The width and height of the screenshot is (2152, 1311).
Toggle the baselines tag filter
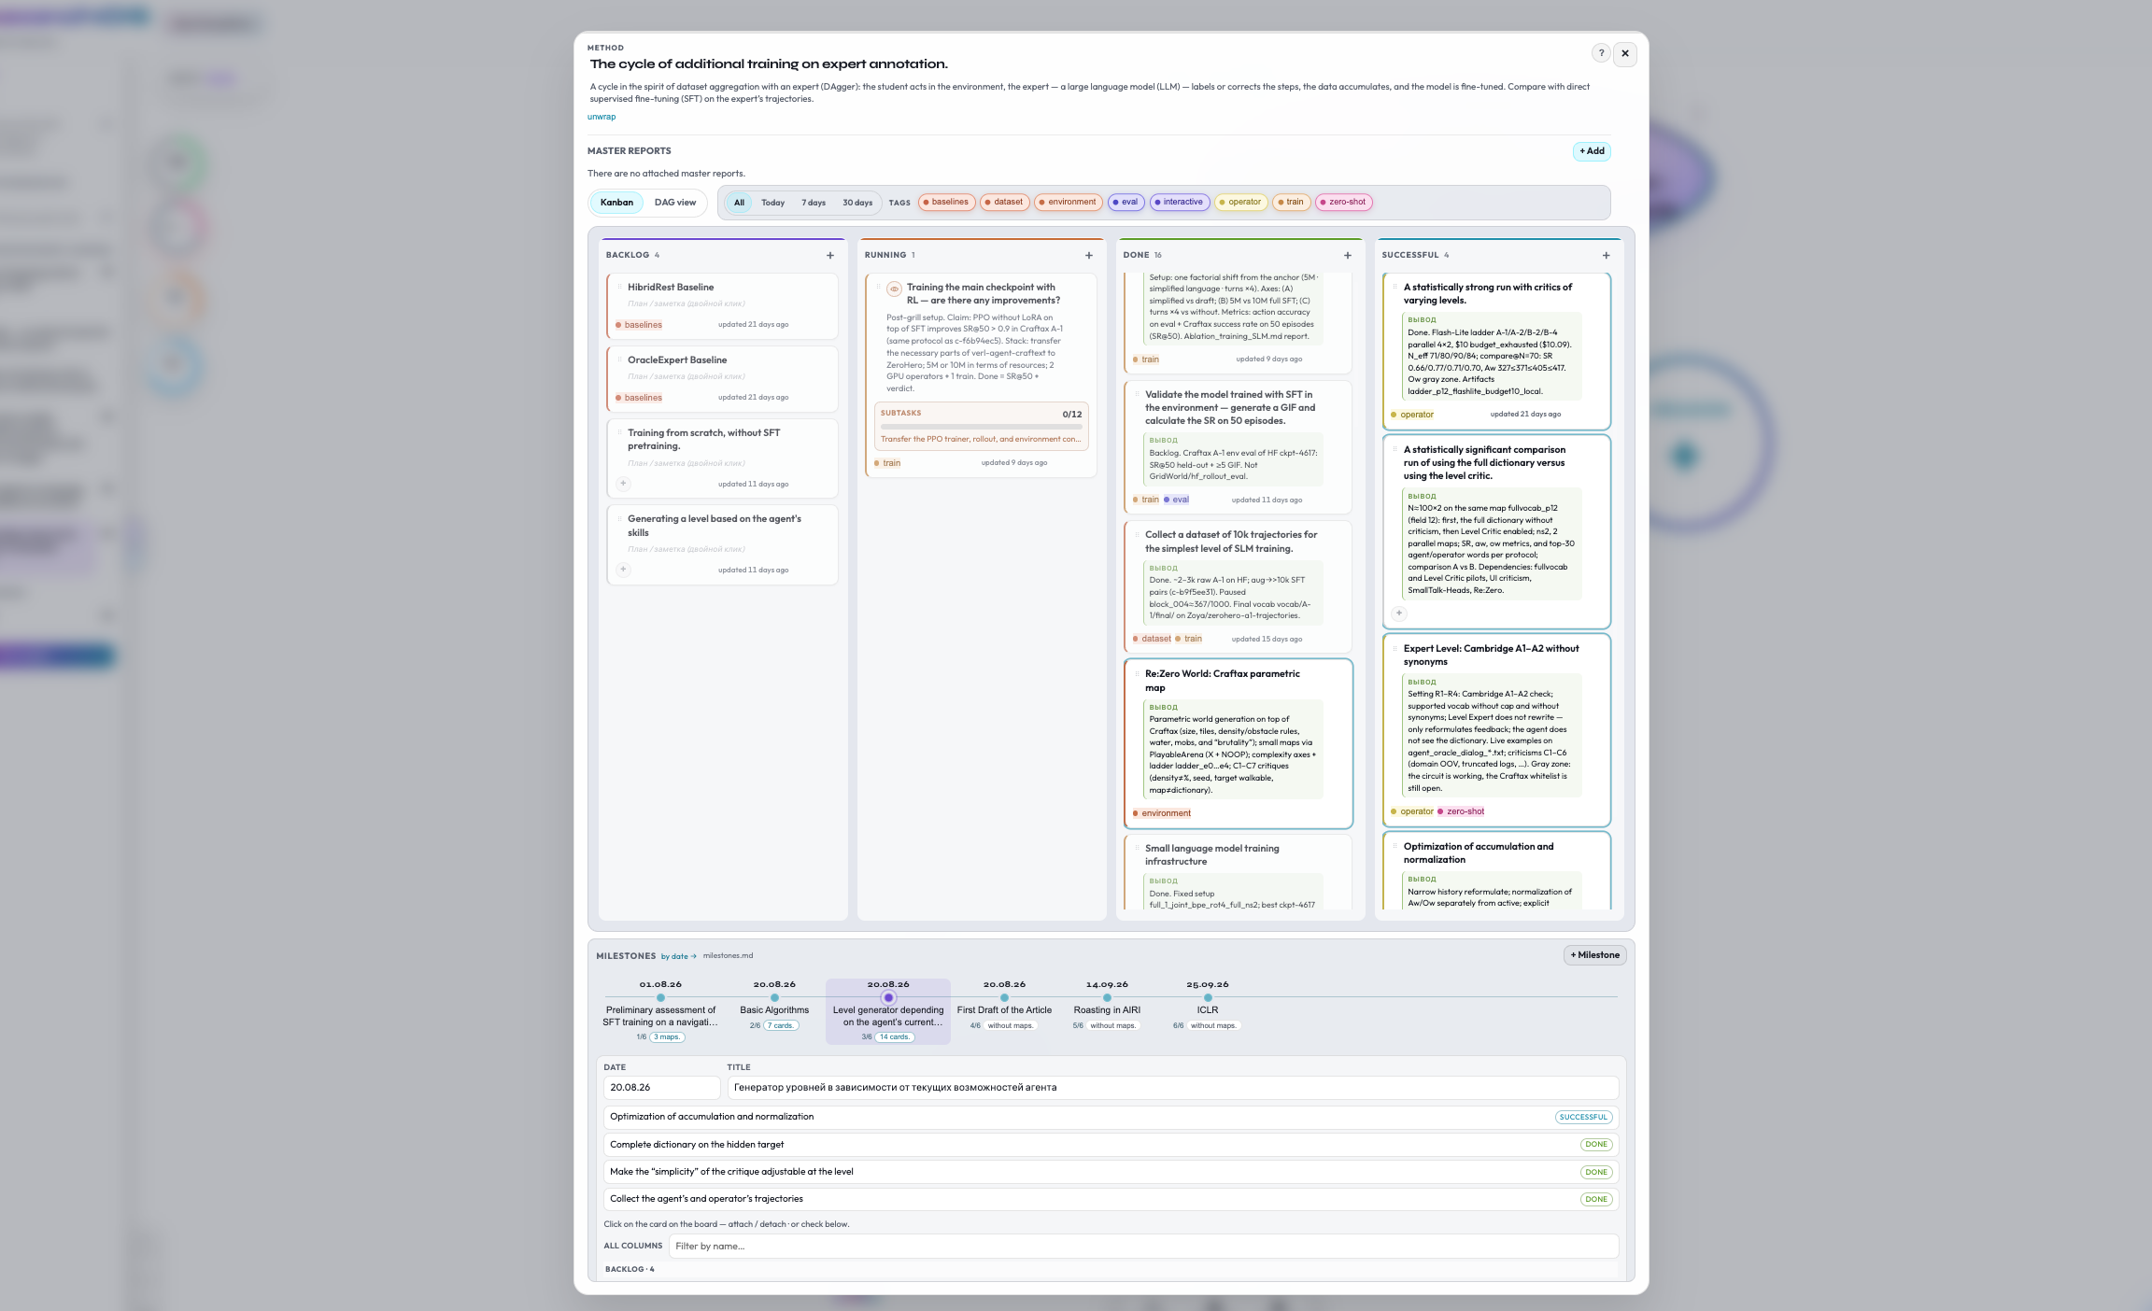(946, 202)
